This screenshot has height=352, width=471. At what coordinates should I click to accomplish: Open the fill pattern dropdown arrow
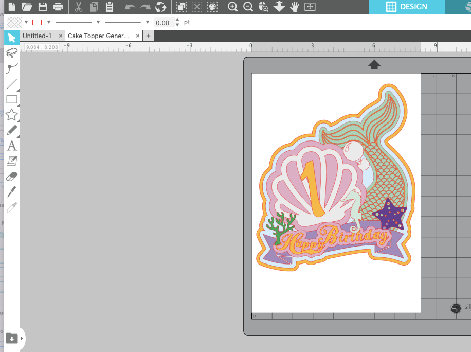pyautogui.click(x=26, y=22)
